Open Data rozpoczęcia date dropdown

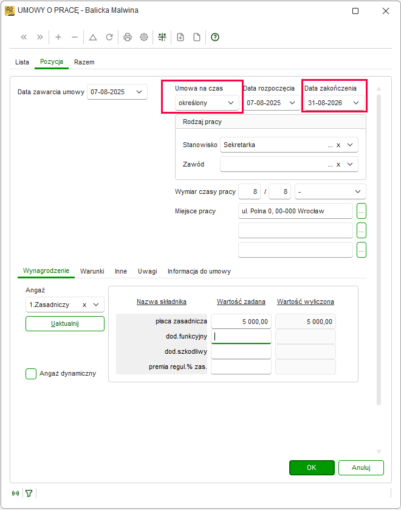pos(292,103)
